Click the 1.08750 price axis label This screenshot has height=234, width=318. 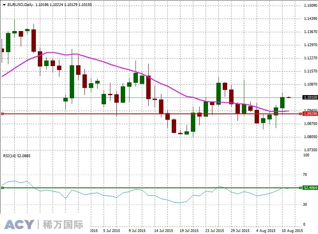(x=310, y=124)
